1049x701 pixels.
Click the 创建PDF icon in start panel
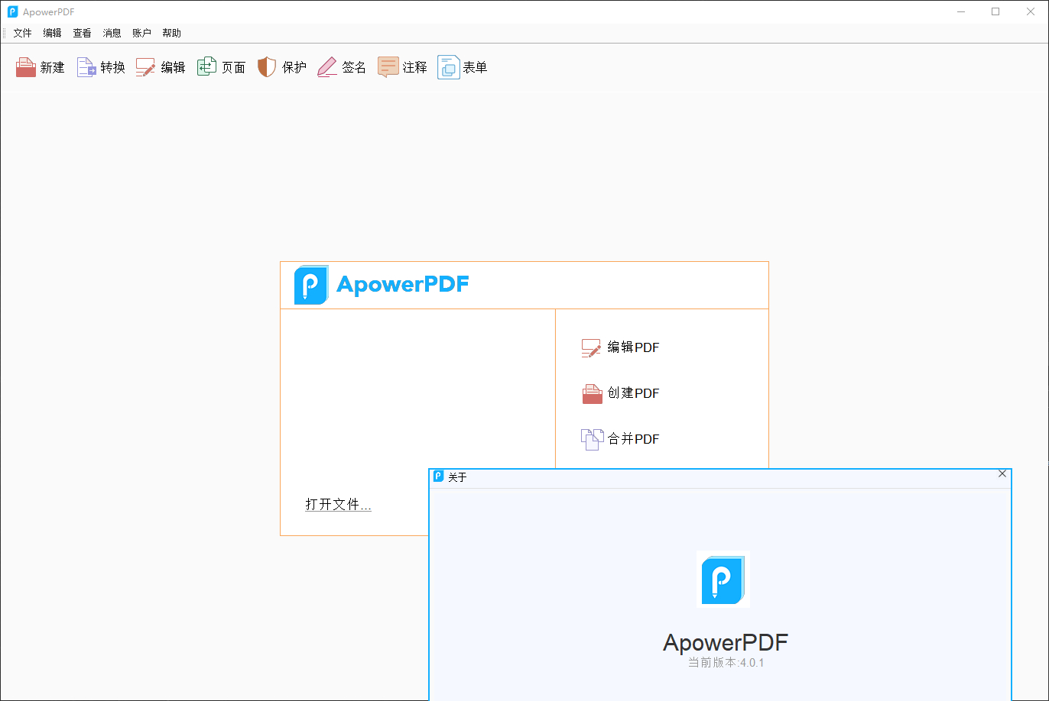coord(592,394)
